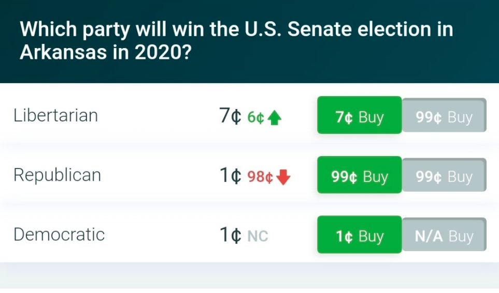Image resolution: width=499 pixels, height=293 pixels.
Task: Click the Republican 1¢ latest price
Action: coord(230,176)
